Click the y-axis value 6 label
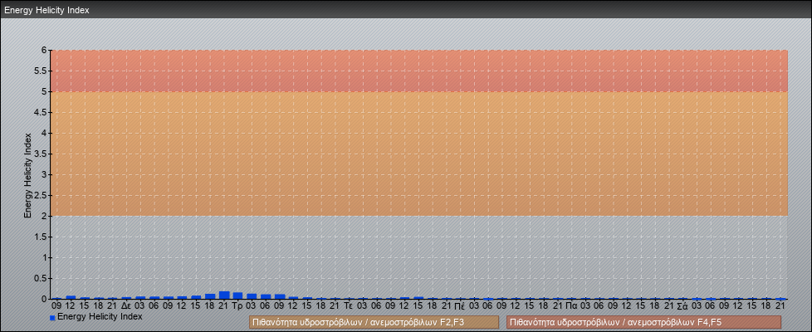Viewport: 812px width, 332px height. click(x=46, y=50)
